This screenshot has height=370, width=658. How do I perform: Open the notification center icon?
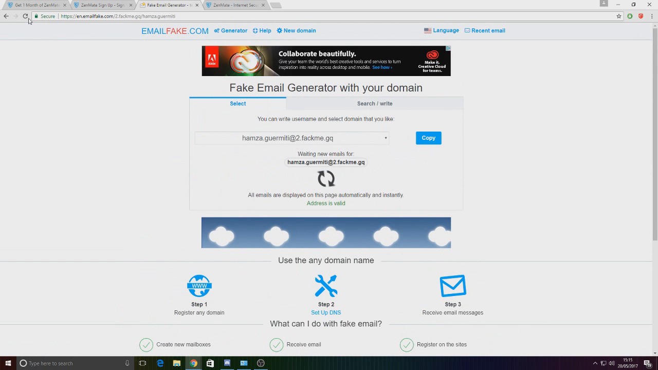(648, 363)
